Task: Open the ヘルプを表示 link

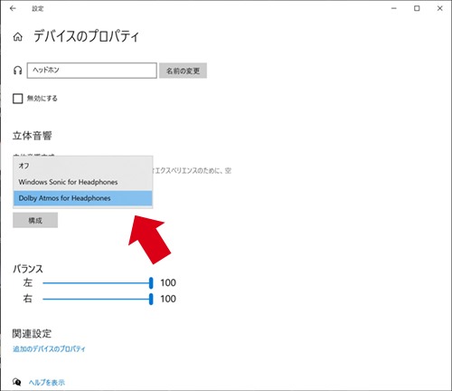Action: pyautogui.click(x=47, y=382)
